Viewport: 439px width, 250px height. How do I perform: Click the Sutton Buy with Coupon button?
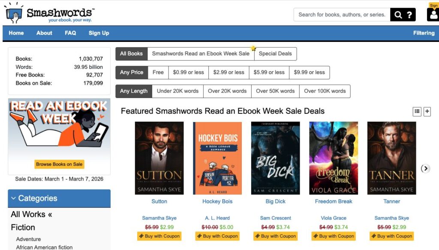point(159,236)
